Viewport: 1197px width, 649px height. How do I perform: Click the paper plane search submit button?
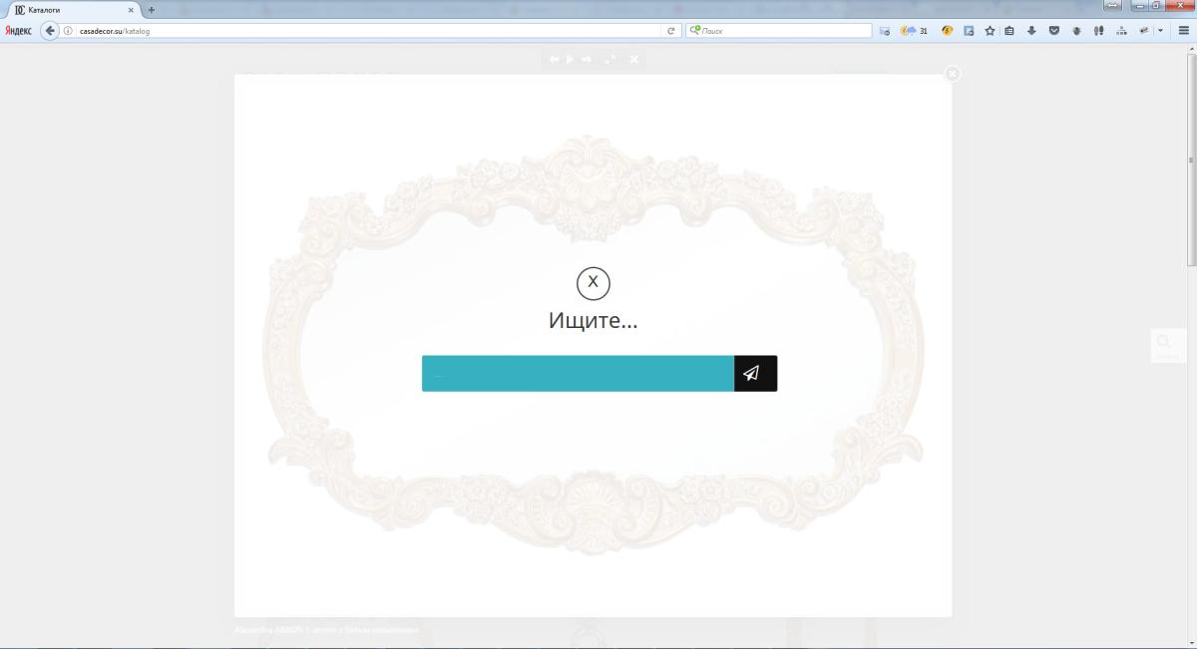(755, 373)
